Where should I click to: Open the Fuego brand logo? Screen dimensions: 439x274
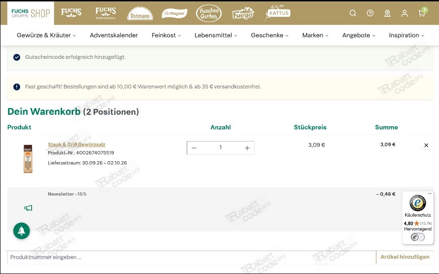point(243,13)
